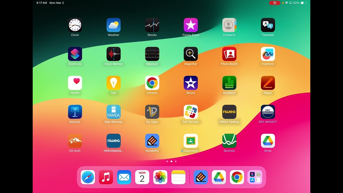Open Drive from the home screen grid
The width and height of the screenshot is (343, 193).
pyautogui.click(x=268, y=141)
